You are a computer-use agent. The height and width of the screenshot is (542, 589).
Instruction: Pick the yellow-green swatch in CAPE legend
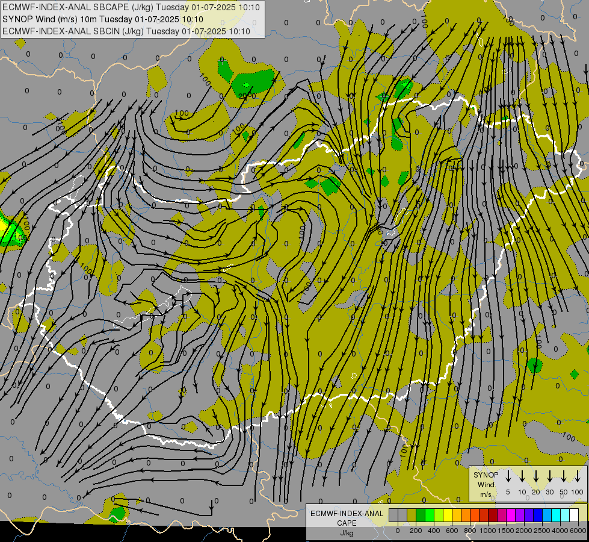pyautogui.click(x=439, y=515)
